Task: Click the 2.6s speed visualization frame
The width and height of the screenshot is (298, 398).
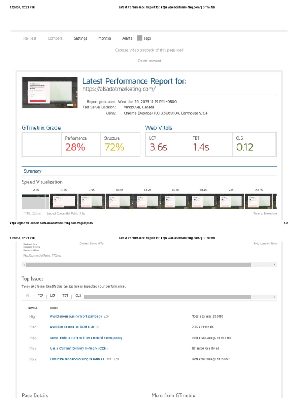Action: (35, 202)
